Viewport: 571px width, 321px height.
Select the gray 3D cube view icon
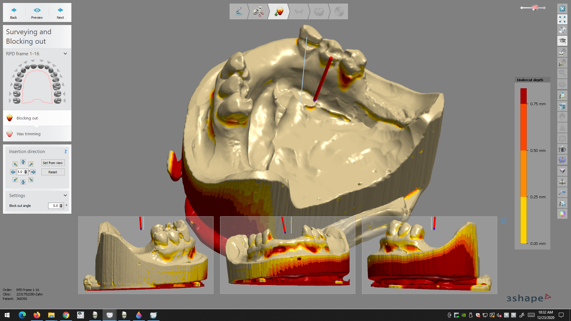click(x=562, y=171)
